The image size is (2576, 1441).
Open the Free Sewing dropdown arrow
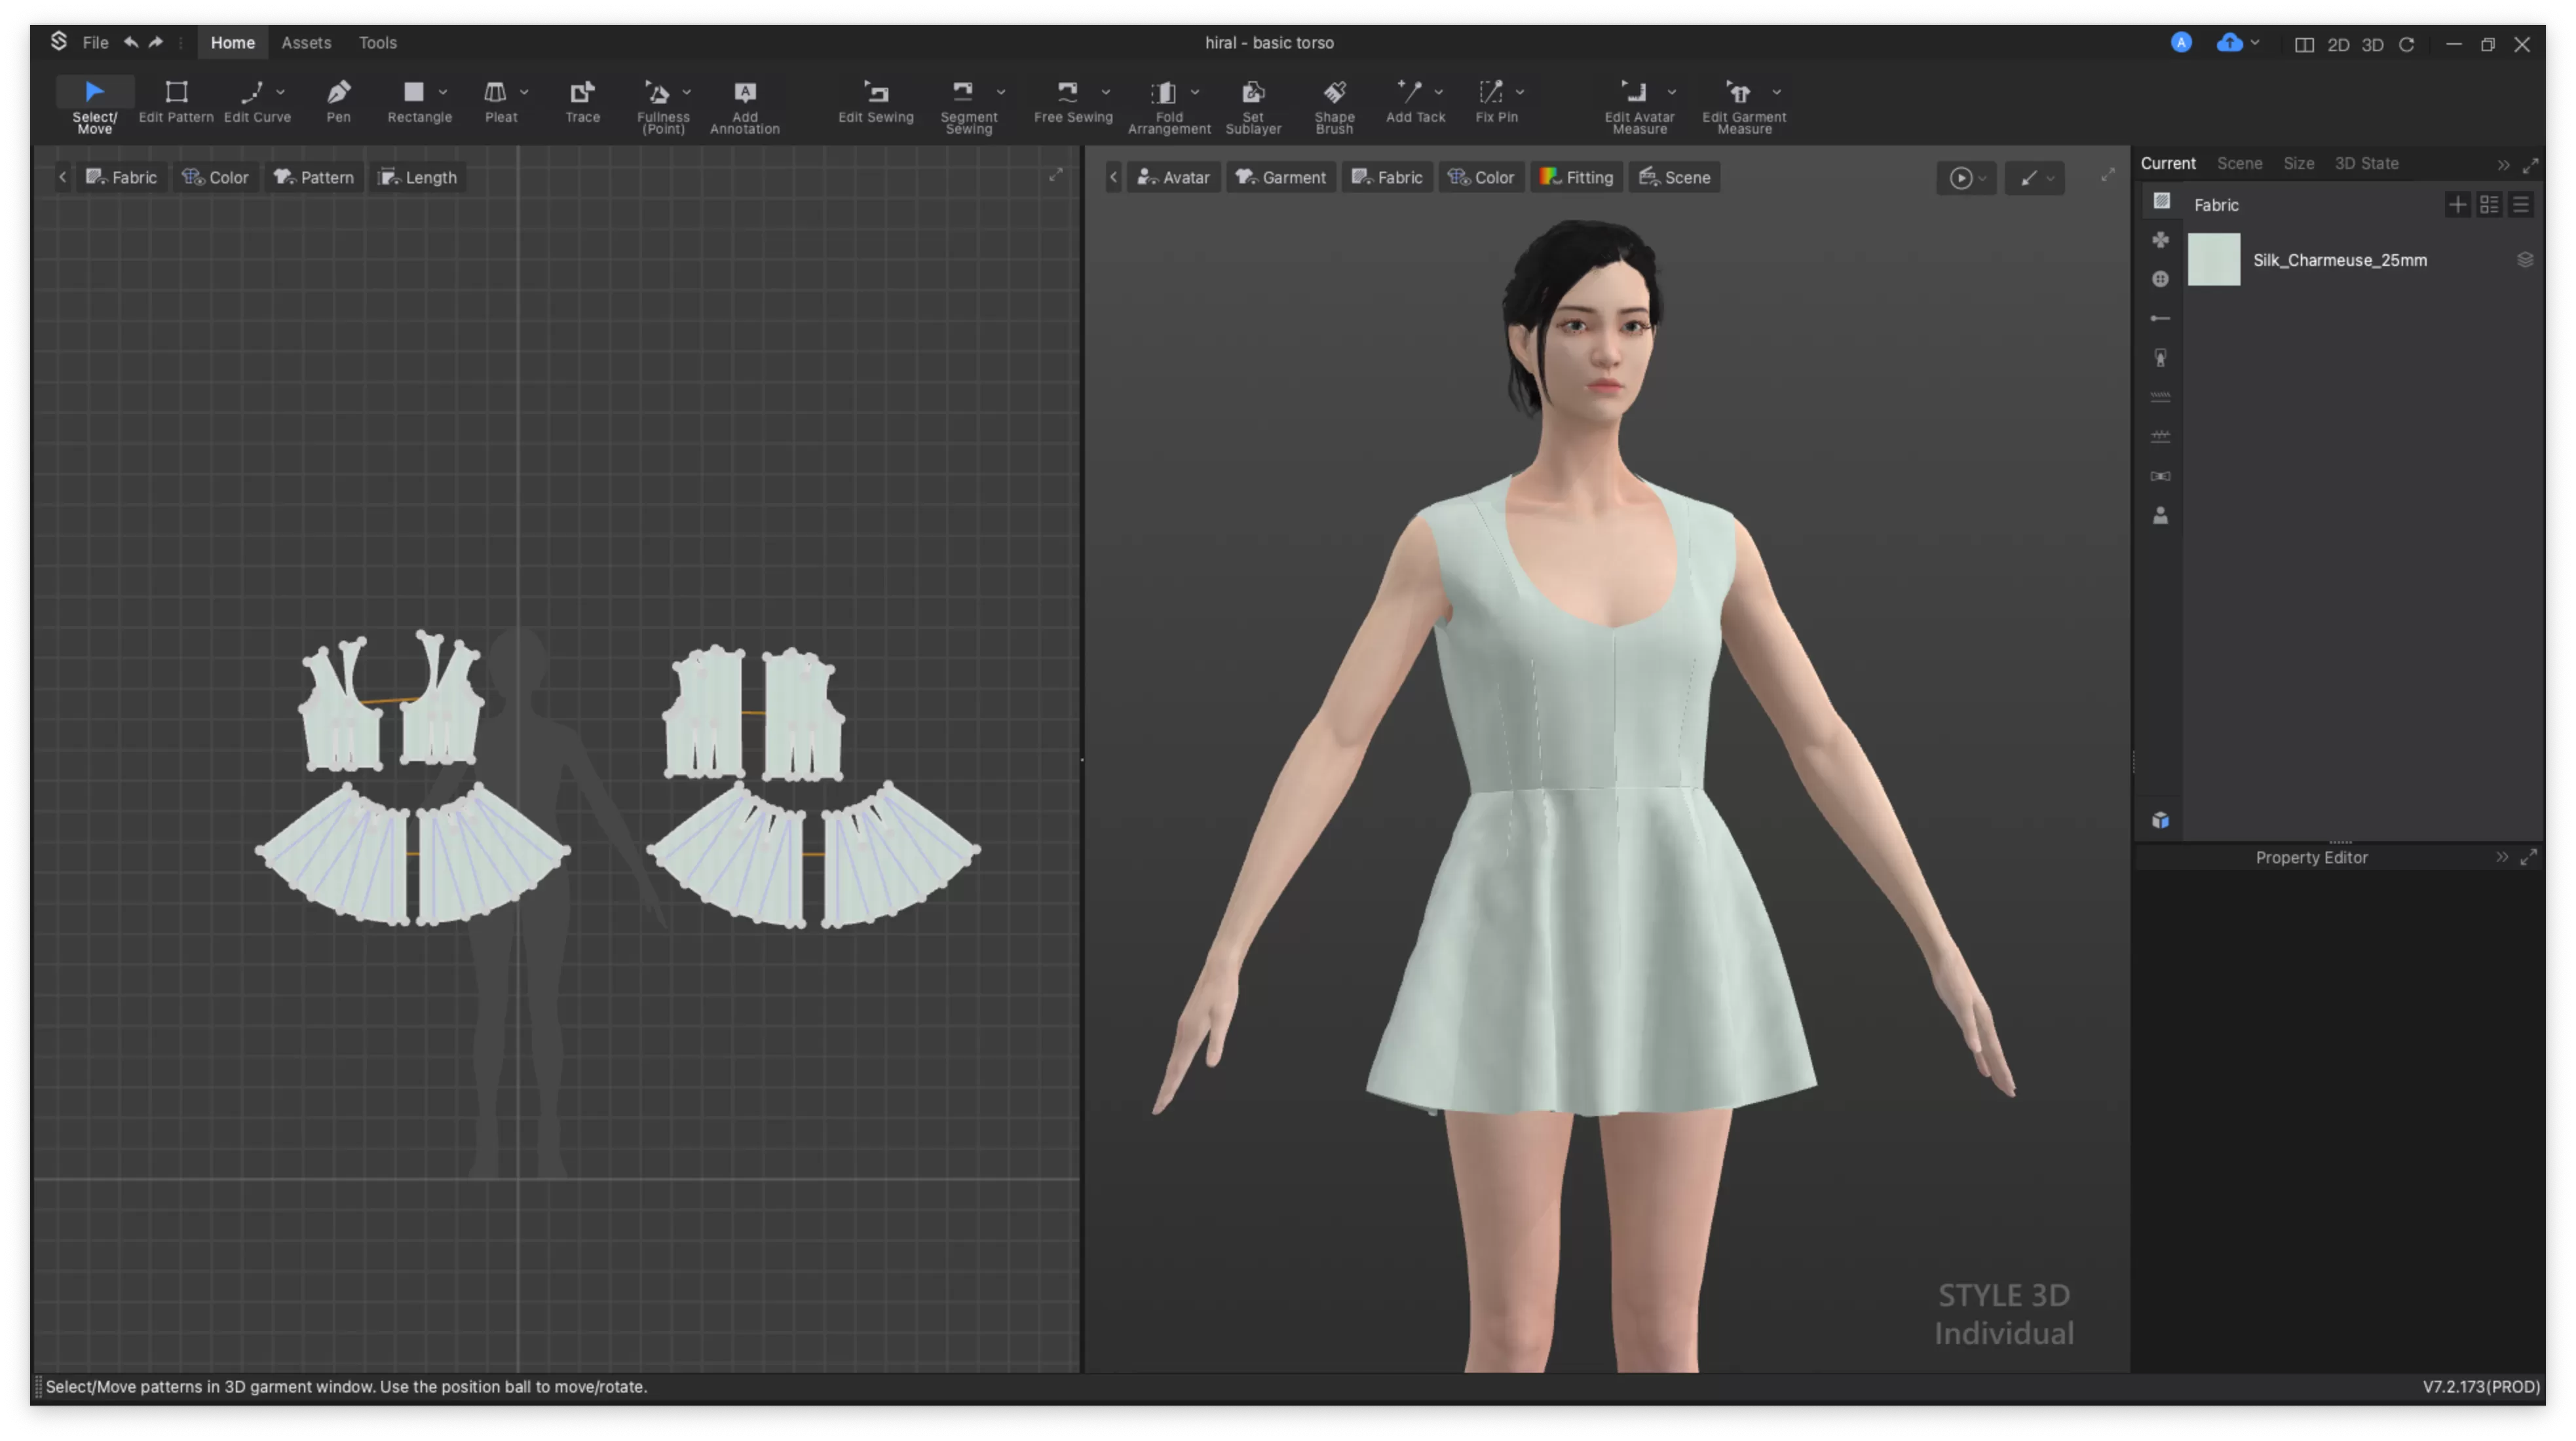(1106, 93)
